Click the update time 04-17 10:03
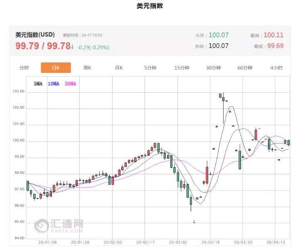Screen dimensions: 295x250 pos(82,35)
